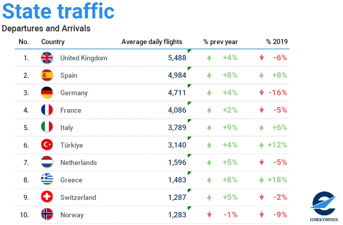Select the Greece flag icon
The width and height of the screenshot is (343, 225).
click(x=47, y=180)
